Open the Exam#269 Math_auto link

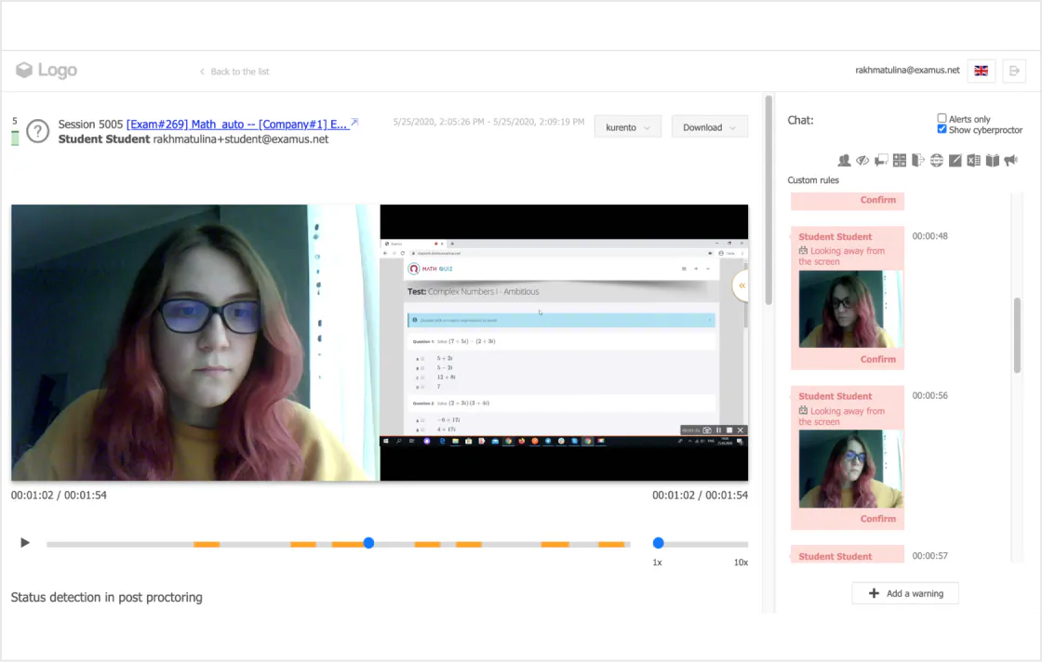click(x=236, y=125)
